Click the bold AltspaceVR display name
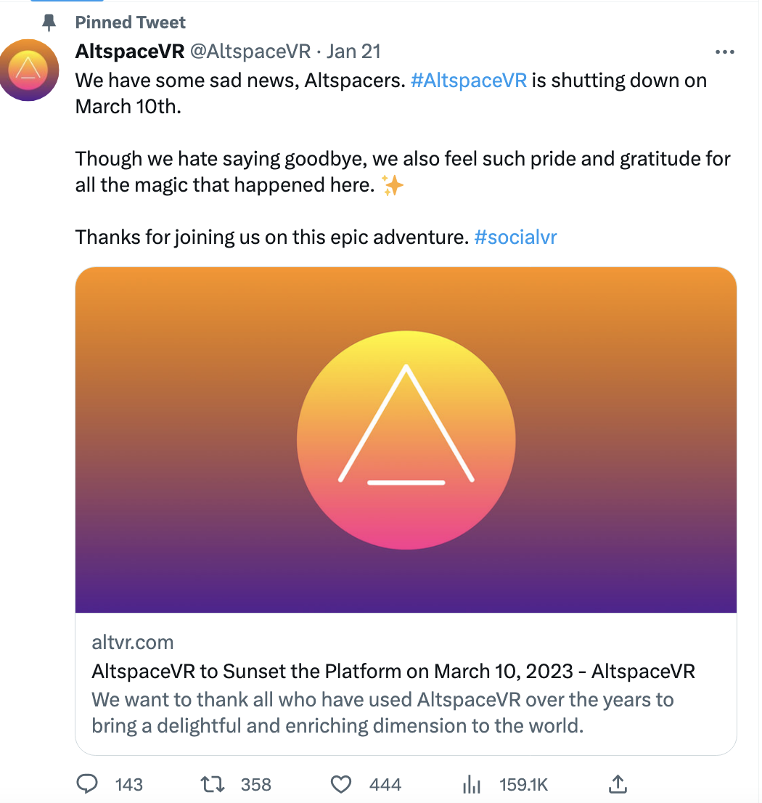 tap(129, 52)
